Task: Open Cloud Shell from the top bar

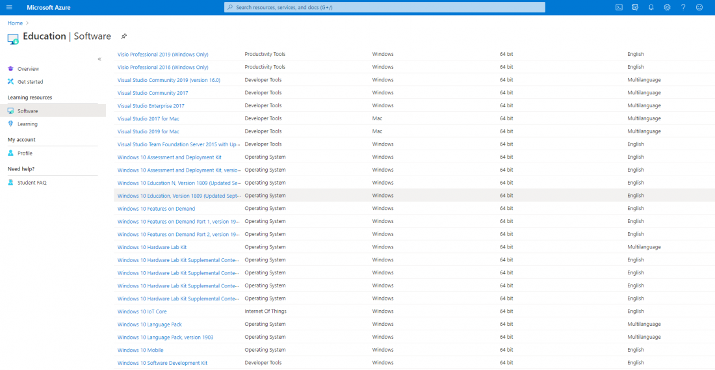Action: (619, 7)
